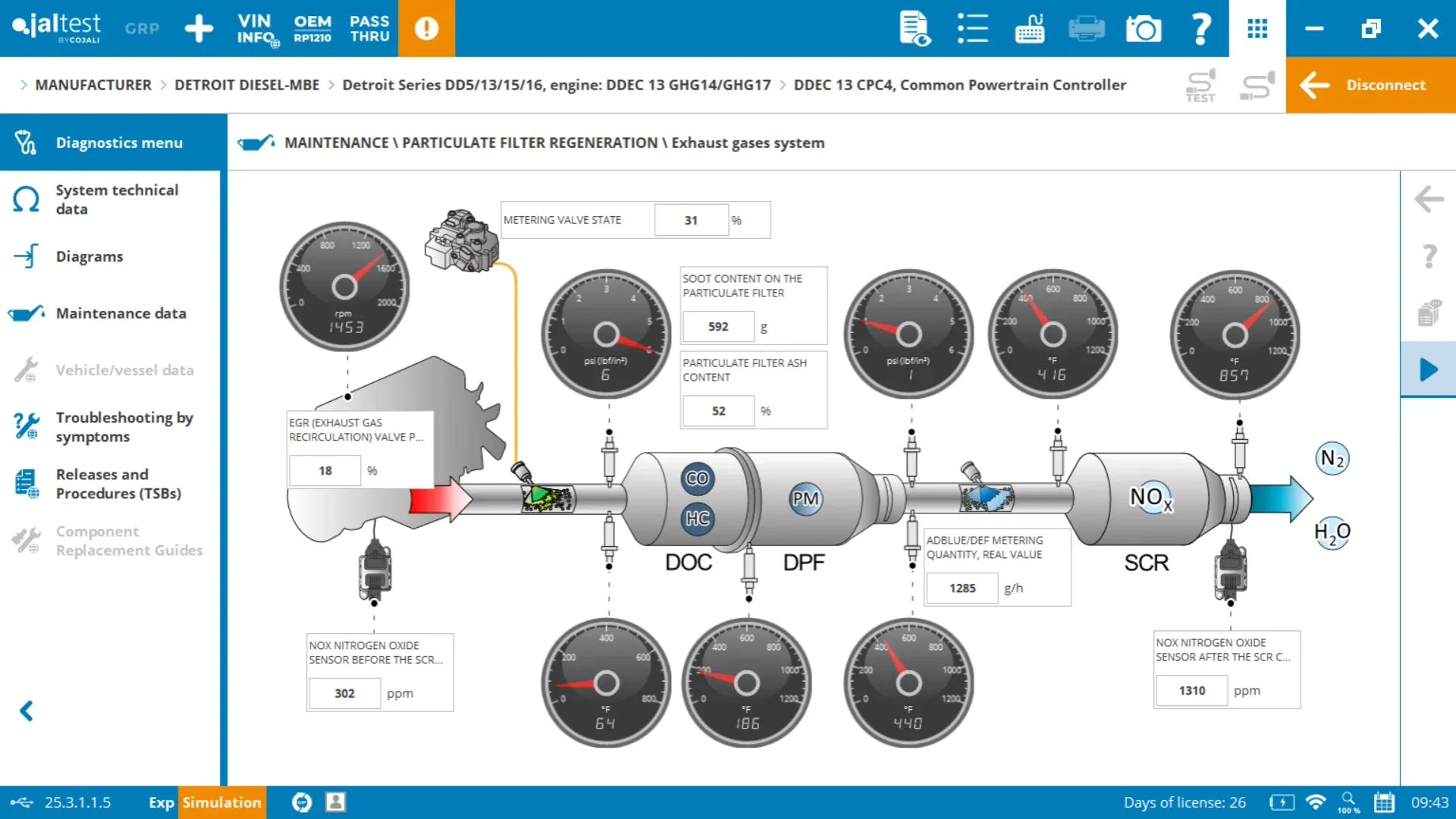Select MANUFACTURER in breadcrumb

[93, 85]
